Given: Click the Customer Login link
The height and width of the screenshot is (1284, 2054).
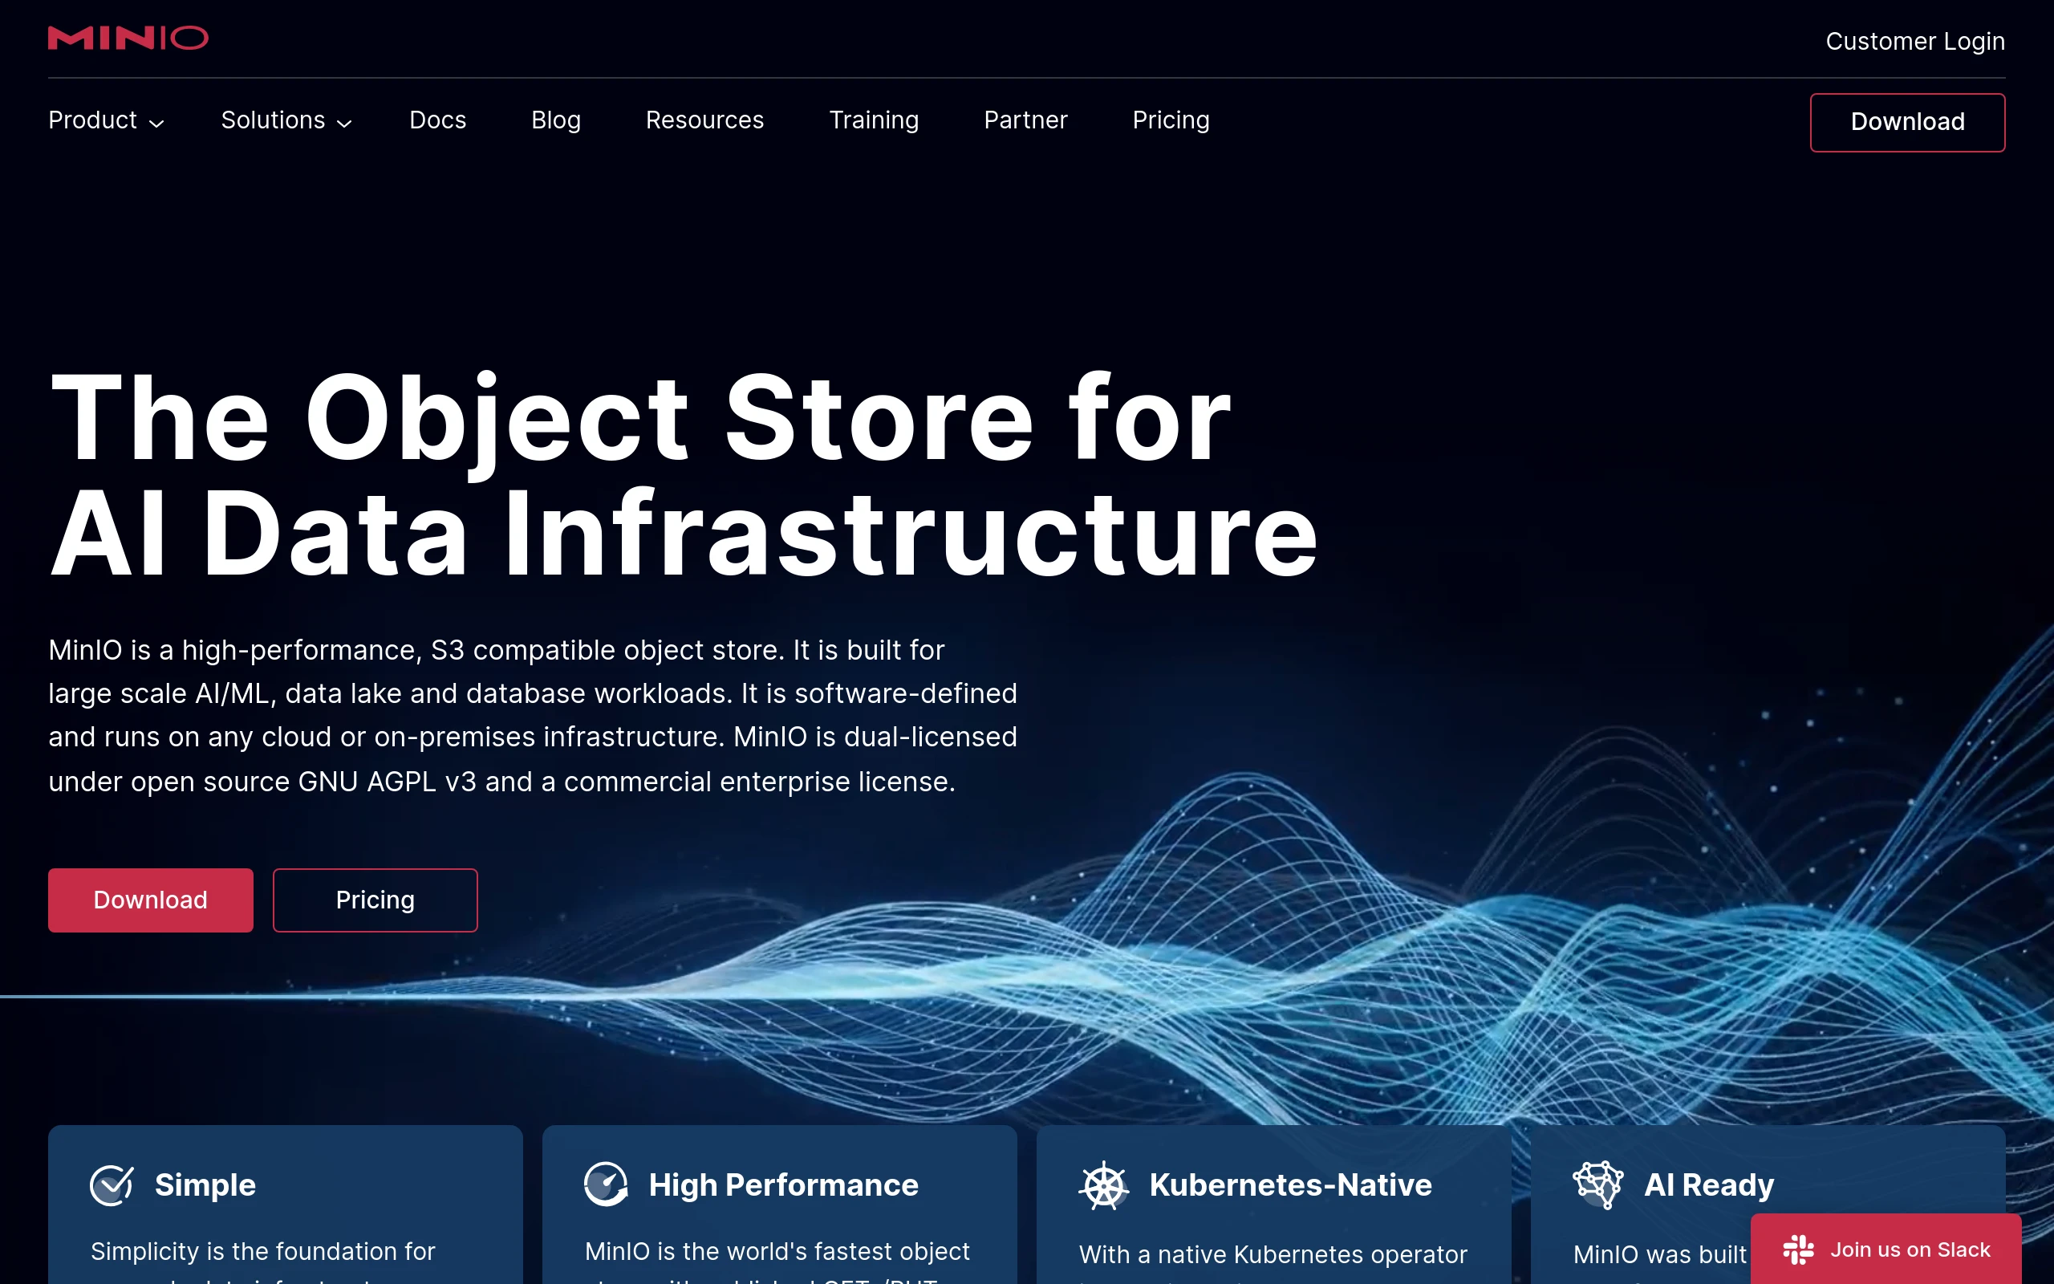Looking at the screenshot, I should tap(1915, 41).
